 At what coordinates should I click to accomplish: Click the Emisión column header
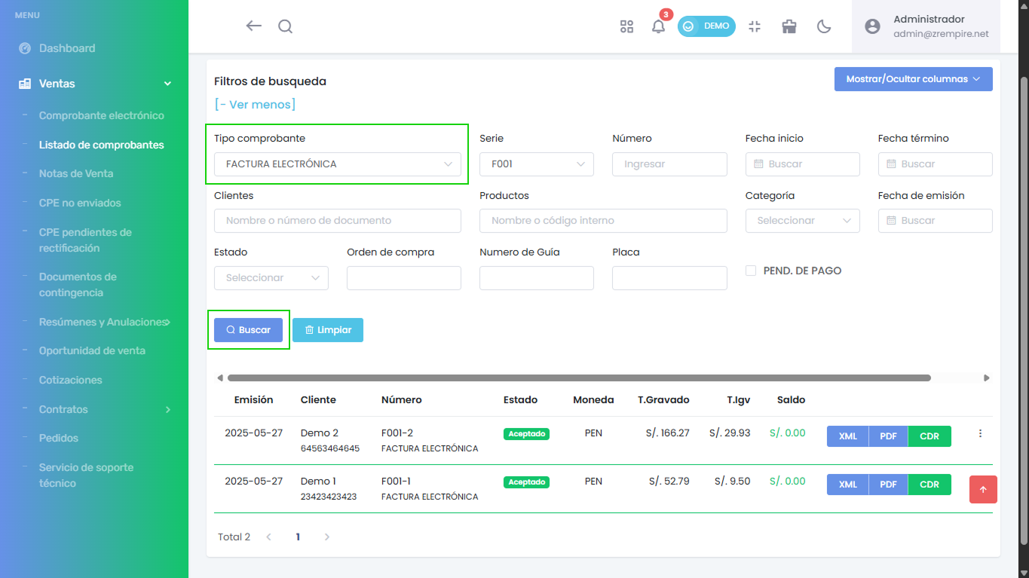click(x=253, y=400)
